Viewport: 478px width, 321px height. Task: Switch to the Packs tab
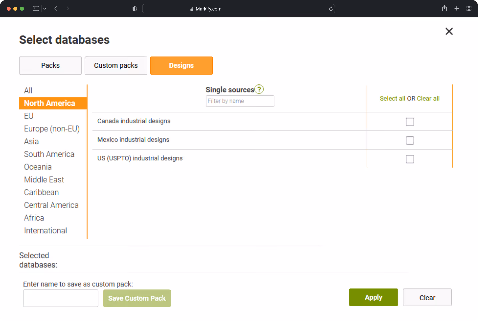click(x=50, y=65)
